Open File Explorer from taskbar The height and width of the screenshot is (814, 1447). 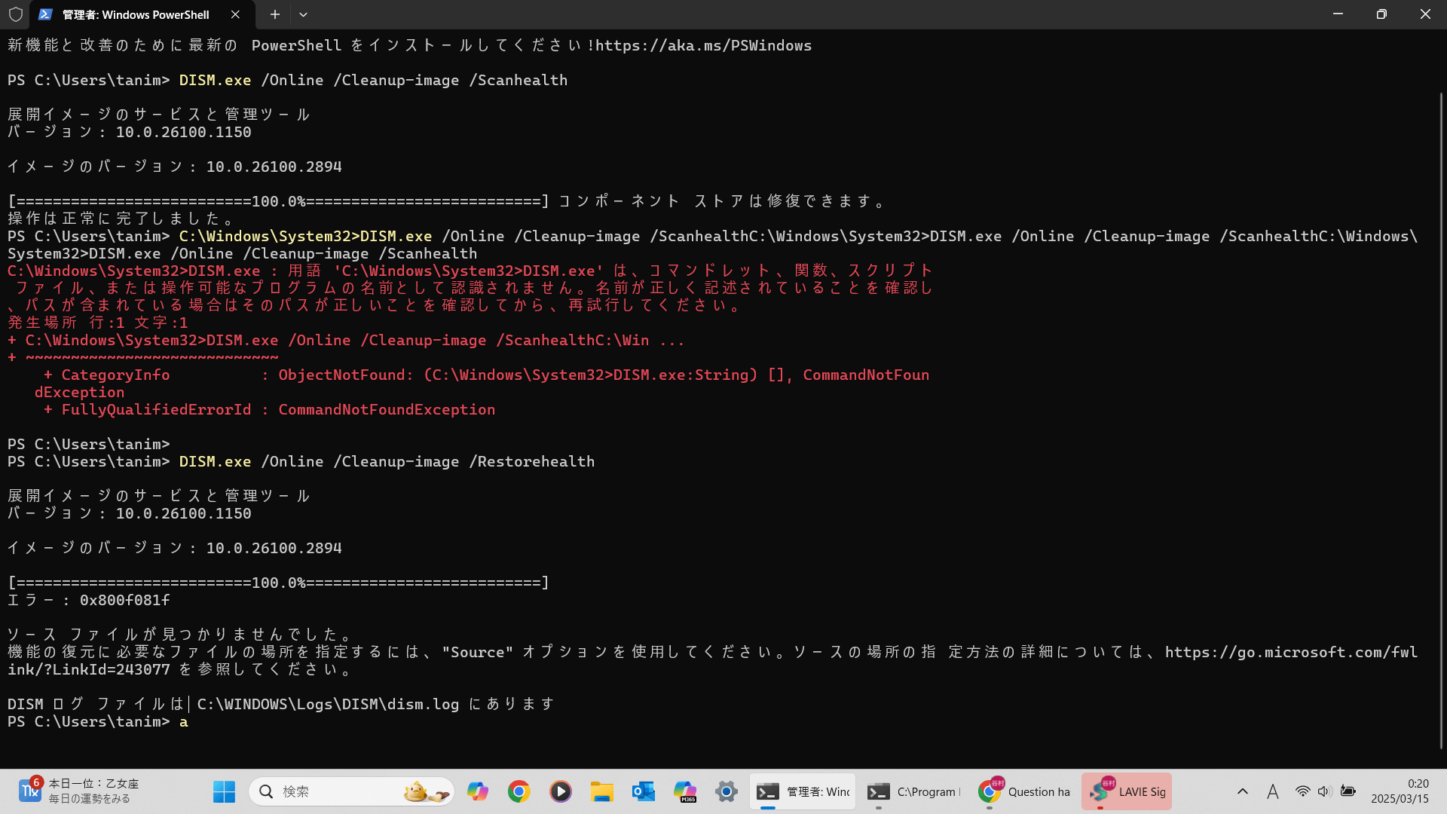(x=601, y=791)
